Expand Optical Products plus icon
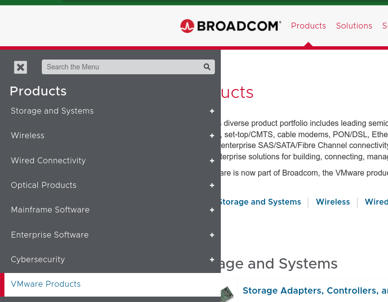Image resolution: width=388 pixels, height=302 pixels. pyautogui.click(x=212, y=185)
